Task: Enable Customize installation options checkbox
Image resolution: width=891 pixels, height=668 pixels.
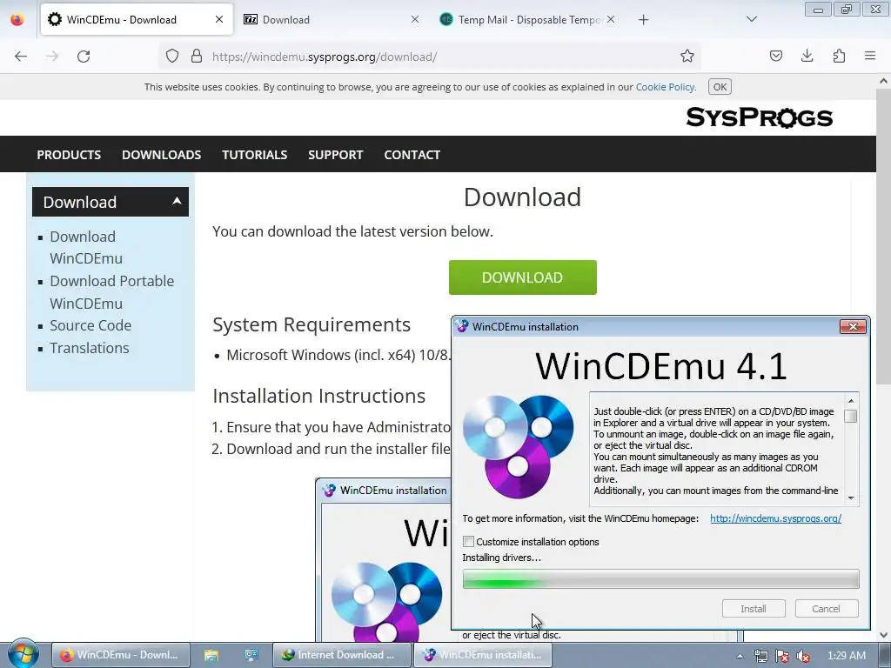Action: click(x=468, y=541)
